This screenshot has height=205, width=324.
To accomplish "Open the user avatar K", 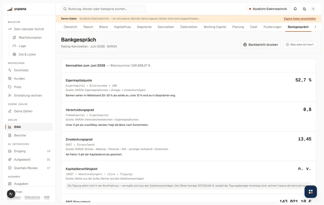I will tap(313, 9).
